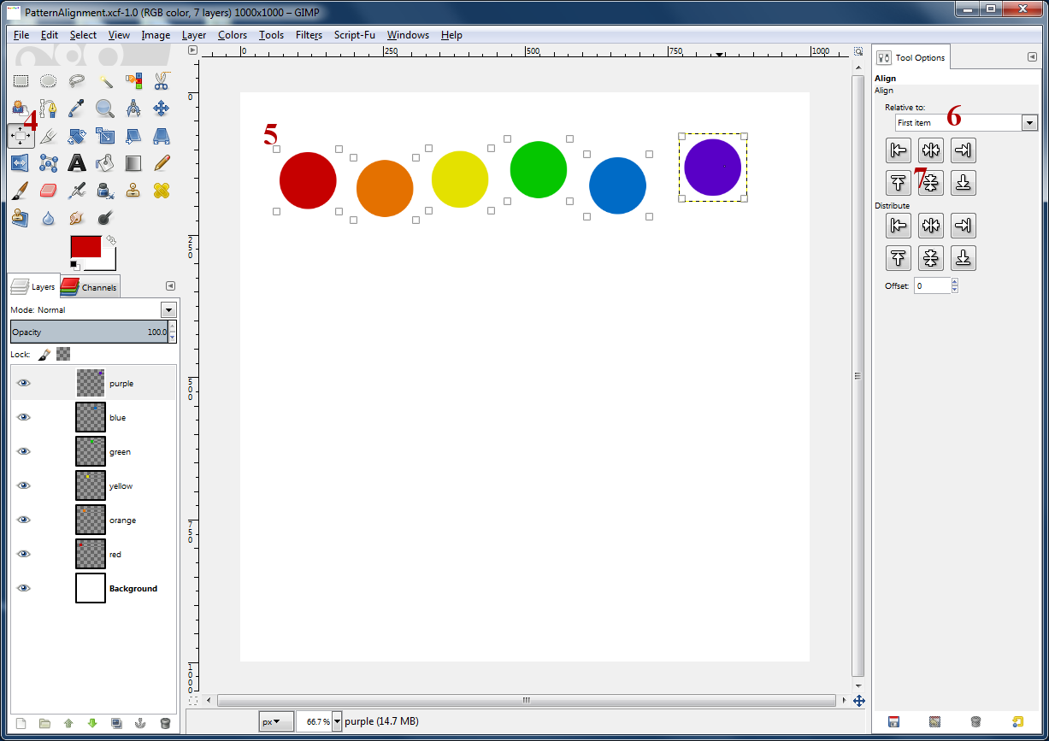
Task: Duplicate the current layer
Action: [116, 723]
